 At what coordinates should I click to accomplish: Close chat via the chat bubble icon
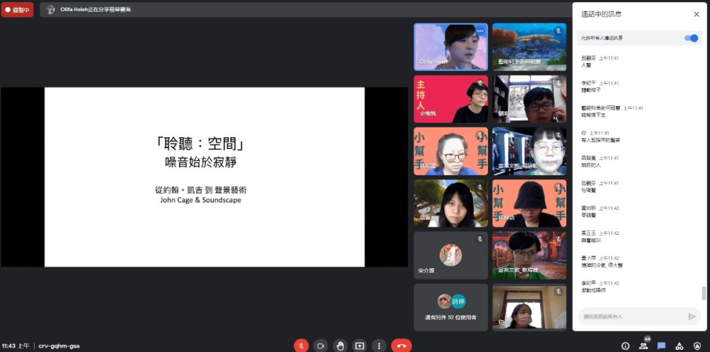[661, 345]
